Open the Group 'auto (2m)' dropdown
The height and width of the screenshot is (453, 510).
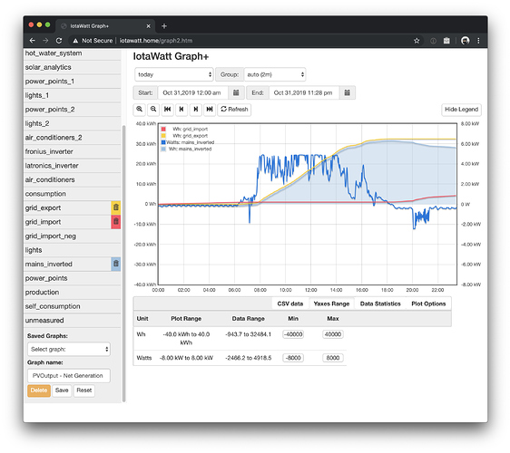pos(275,74)
